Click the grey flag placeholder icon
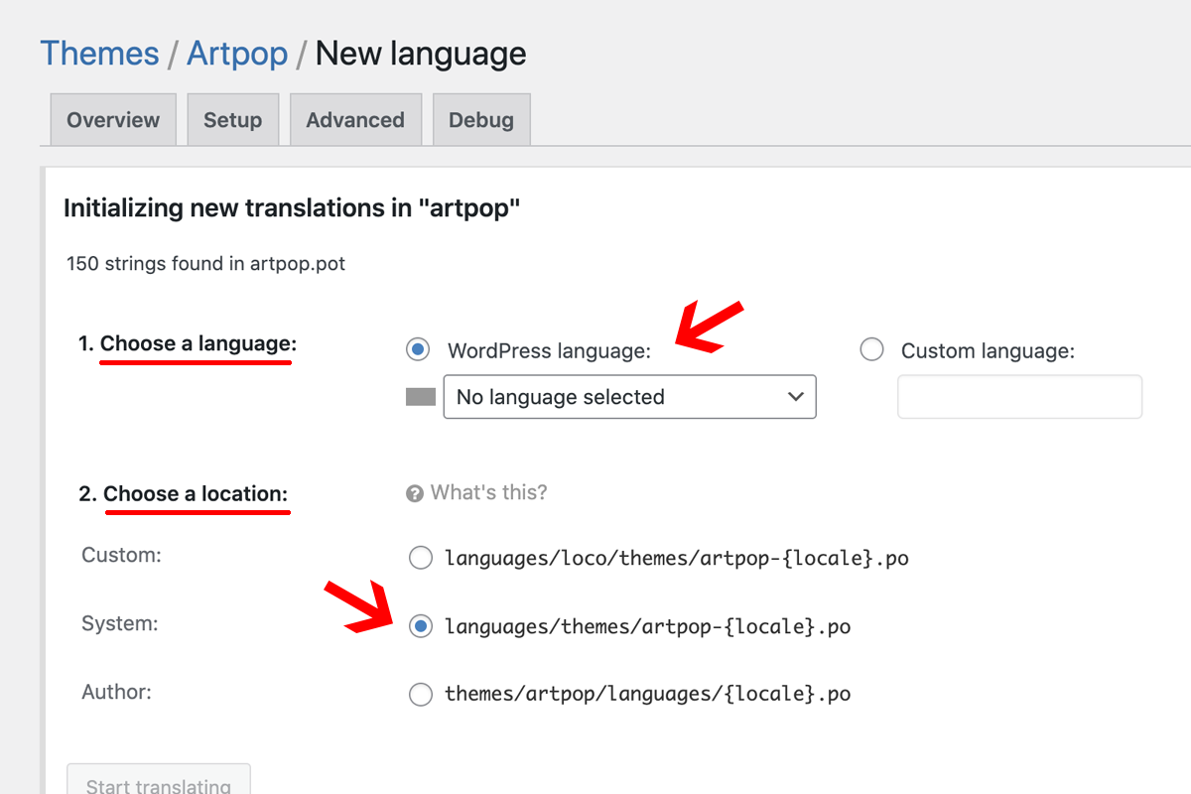 pyautogui.click(x=421, y=397)
